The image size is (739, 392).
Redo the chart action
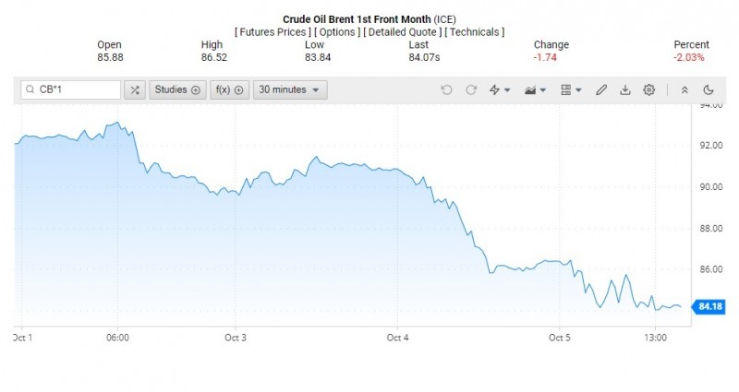471,89
